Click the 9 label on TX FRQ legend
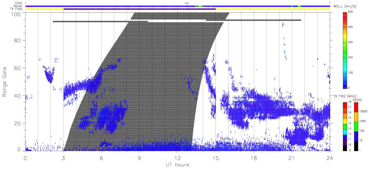Image resolution: width=371 pixels, height=171 pixels. coord(350,150)
